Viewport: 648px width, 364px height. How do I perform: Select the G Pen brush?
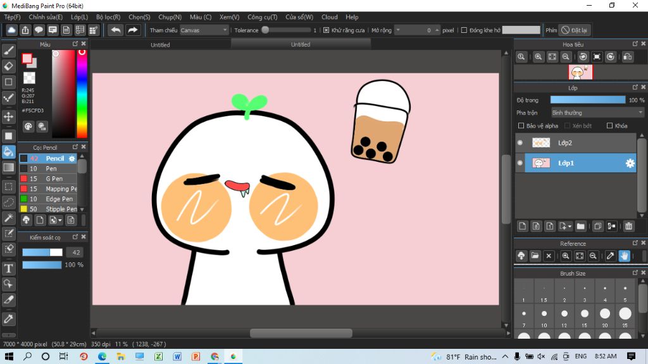point(54,179)
